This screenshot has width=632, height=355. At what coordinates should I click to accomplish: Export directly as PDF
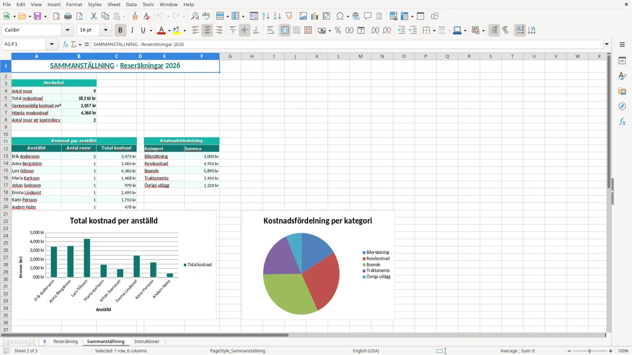[x=56, y=16]
